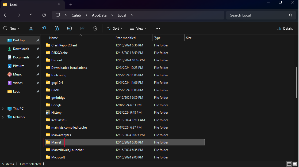Click the vertical scrollbar thumb
The height and width of the screenshot is (167, 299).
pos(297,82)
